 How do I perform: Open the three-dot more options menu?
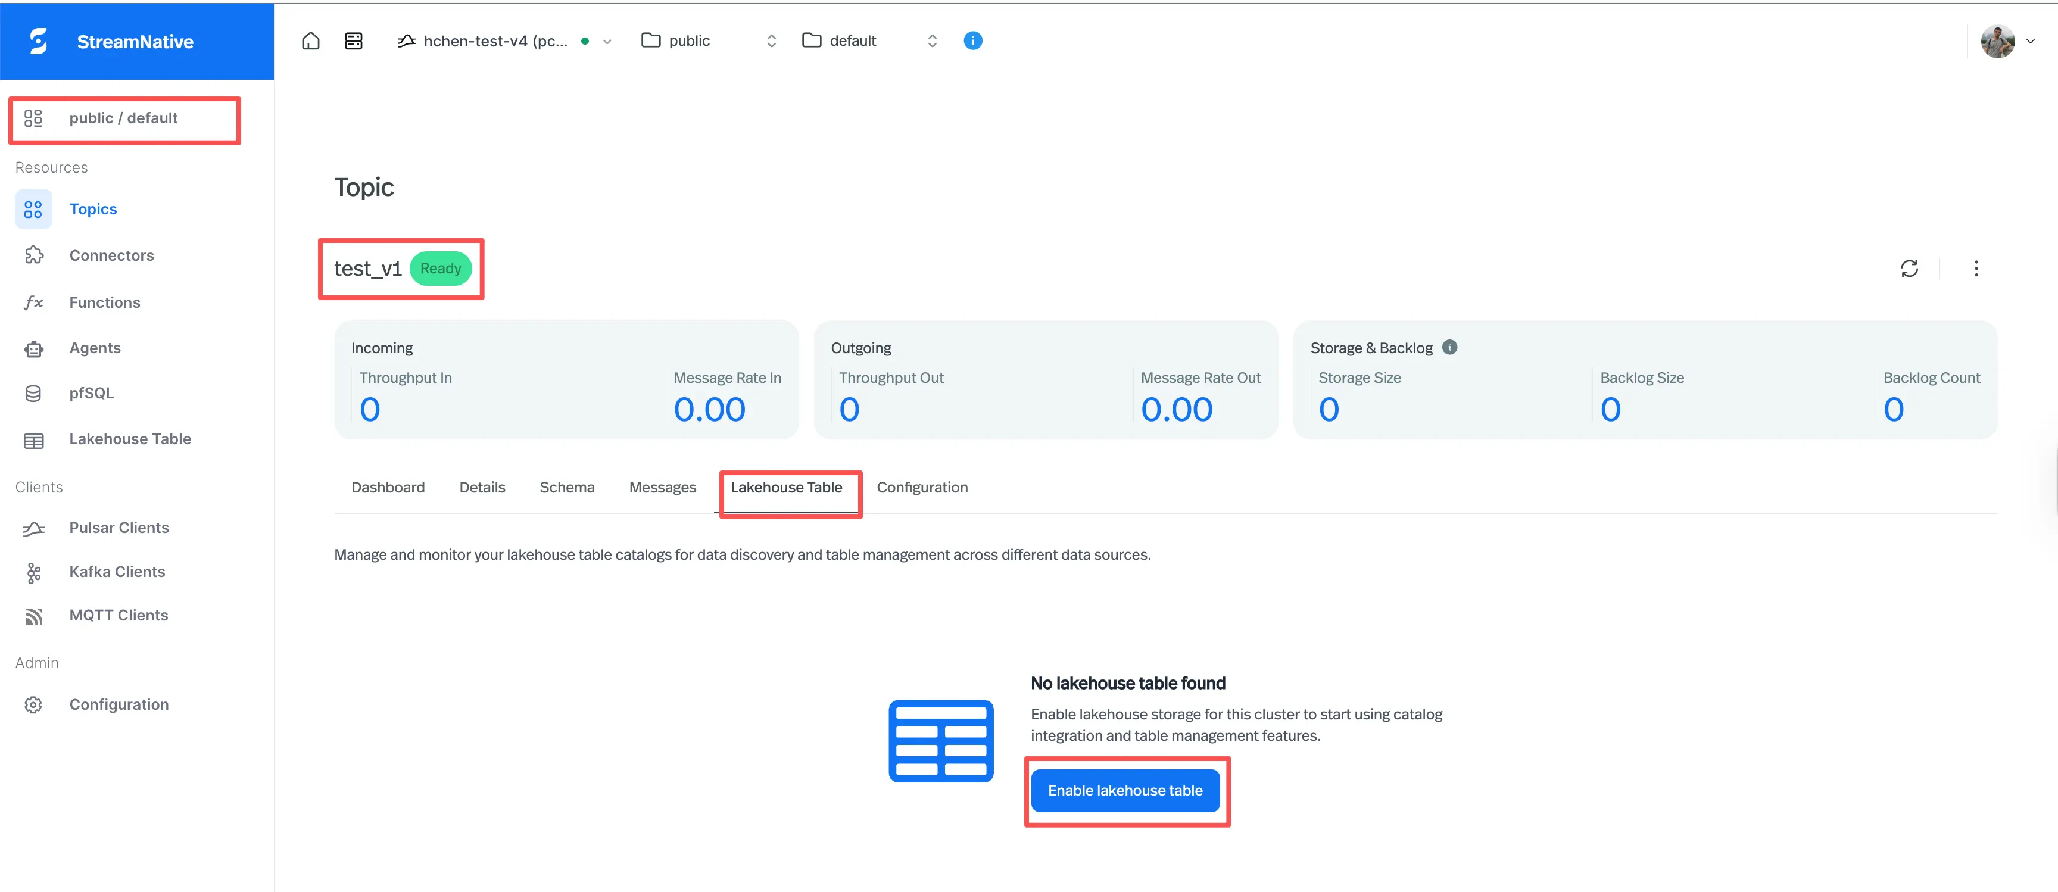click(1976, 269)
